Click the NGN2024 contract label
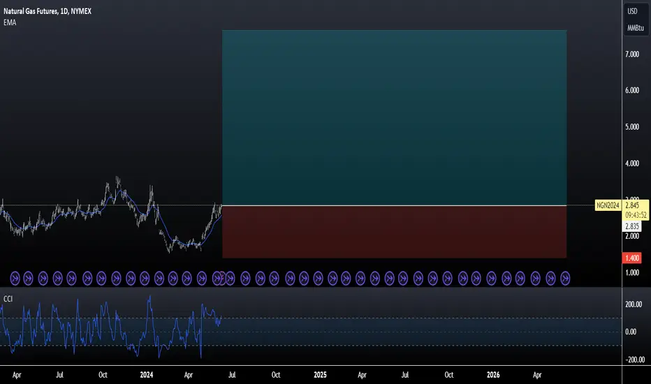Viewport: 651px width, 384px height. click(608, 205)
